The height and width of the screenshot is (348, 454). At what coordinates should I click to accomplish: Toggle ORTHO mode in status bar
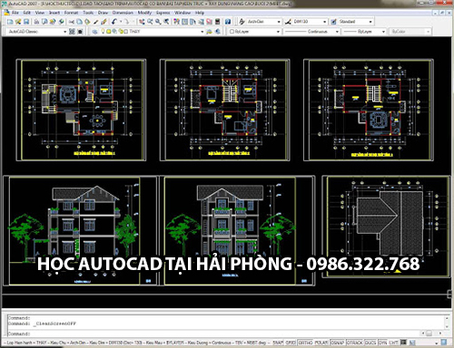pos(305,343)
